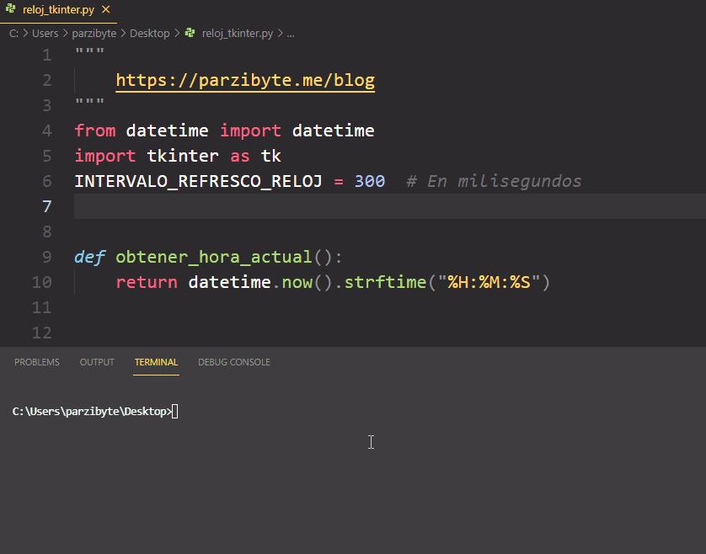Click line number 12 in the gutter

(42, 333)
